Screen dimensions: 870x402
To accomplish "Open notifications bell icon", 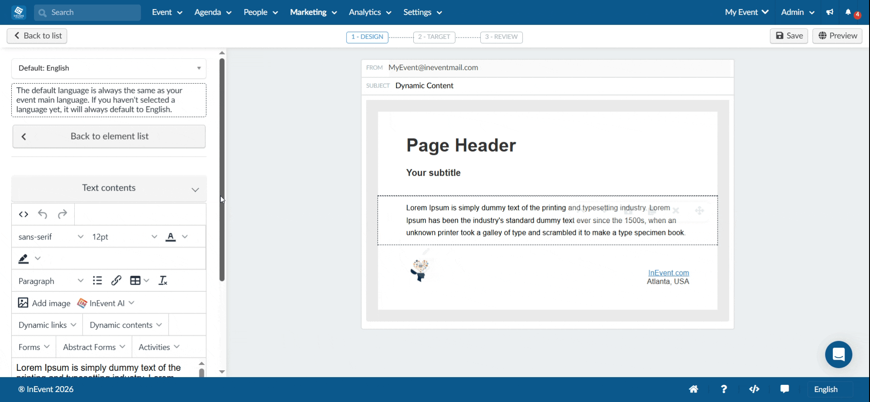I will click(848, 12).
